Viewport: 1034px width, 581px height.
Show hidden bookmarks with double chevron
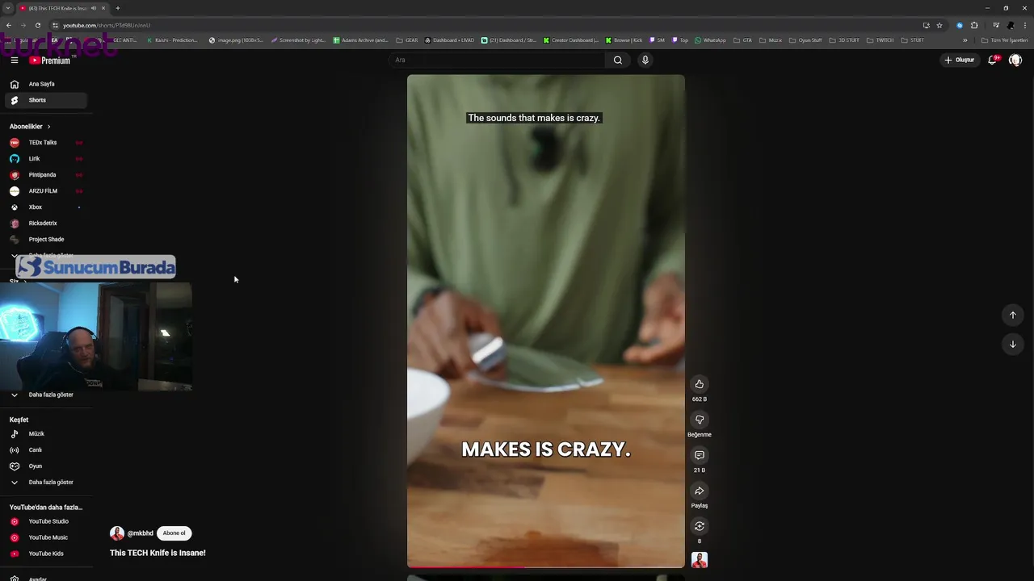click(x=965, y=40)
